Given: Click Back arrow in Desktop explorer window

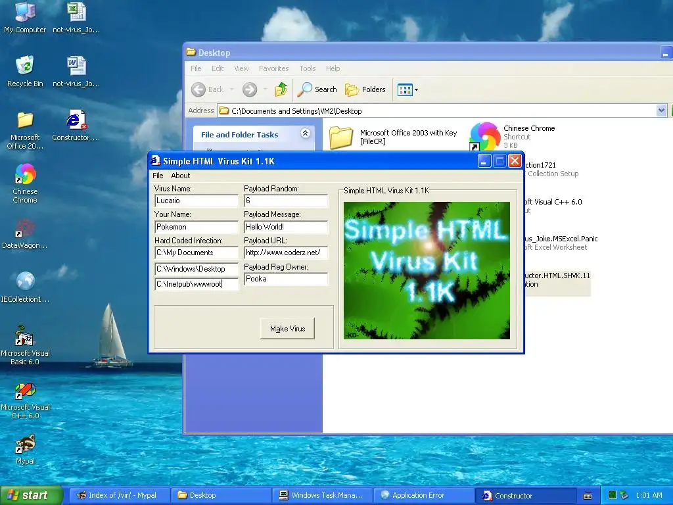Looking at the screenshot, I should pos(207,89).
